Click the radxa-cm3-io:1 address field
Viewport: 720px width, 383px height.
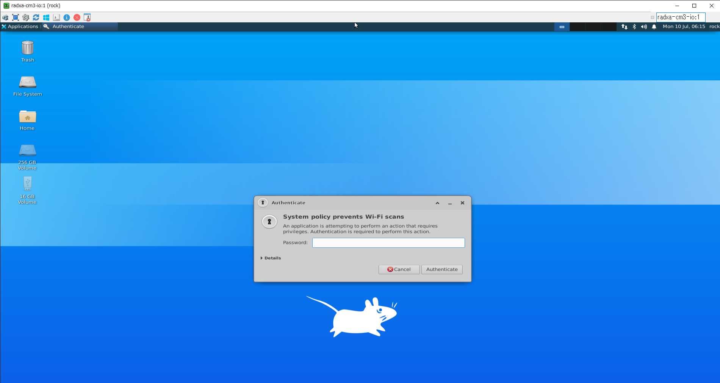[681, 17]
